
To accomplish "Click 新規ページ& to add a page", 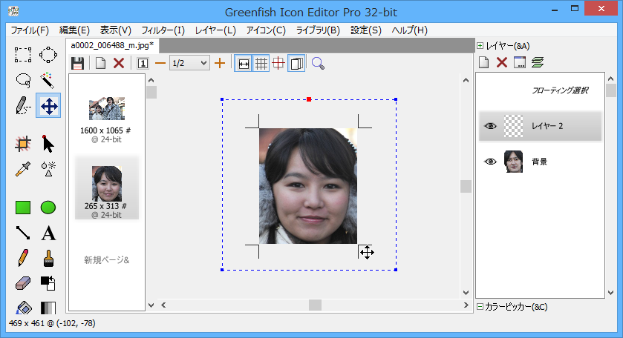I will pyautogui.click(x=106, y=260).
